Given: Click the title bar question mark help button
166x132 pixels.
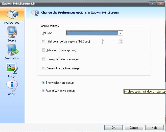Looking at the screenshot, I should (153, 3).
